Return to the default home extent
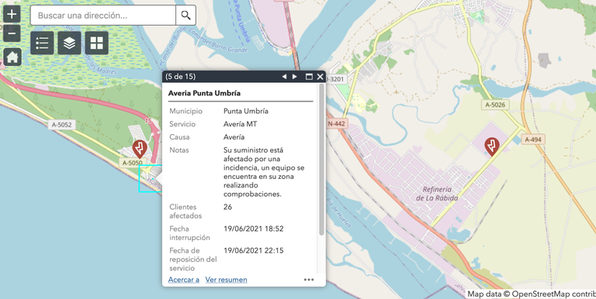The height and width of the screenshot is (299, 596). tap(12, 57)
